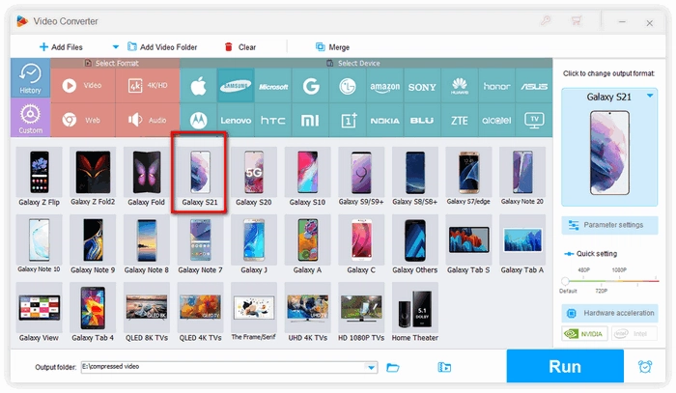Screen dimensions: 676x393
Task: Select the Galaxy Tab S profile
Action: 468,245
